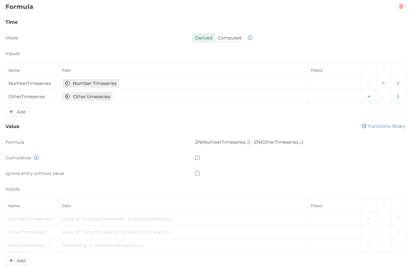The width and height of the screenshot is (409, 269).
Task: Open the three-dot menu for OtherTimeseries row
Action: [398, 96]
